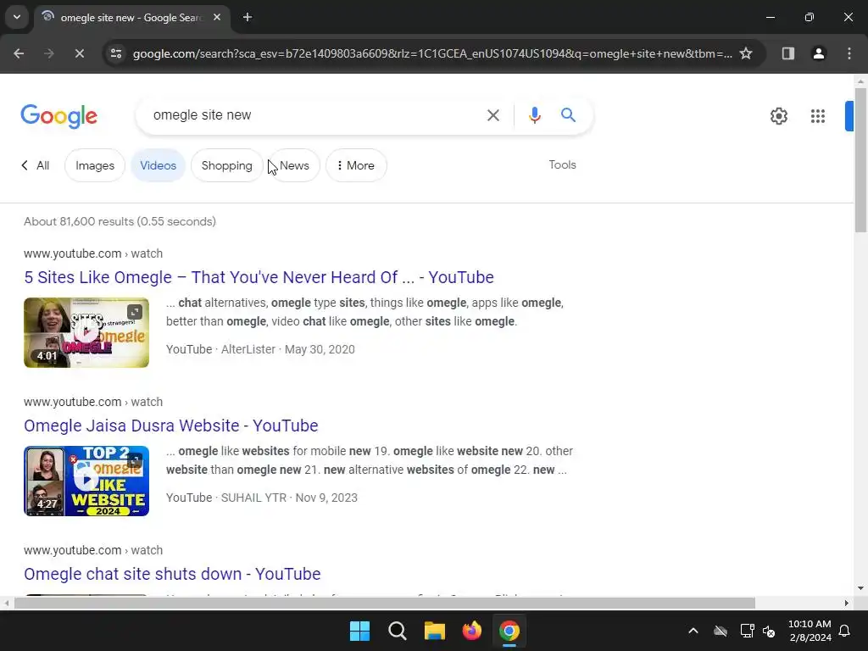
Task: Open Windows taskbar search
Action: [397, 631]
